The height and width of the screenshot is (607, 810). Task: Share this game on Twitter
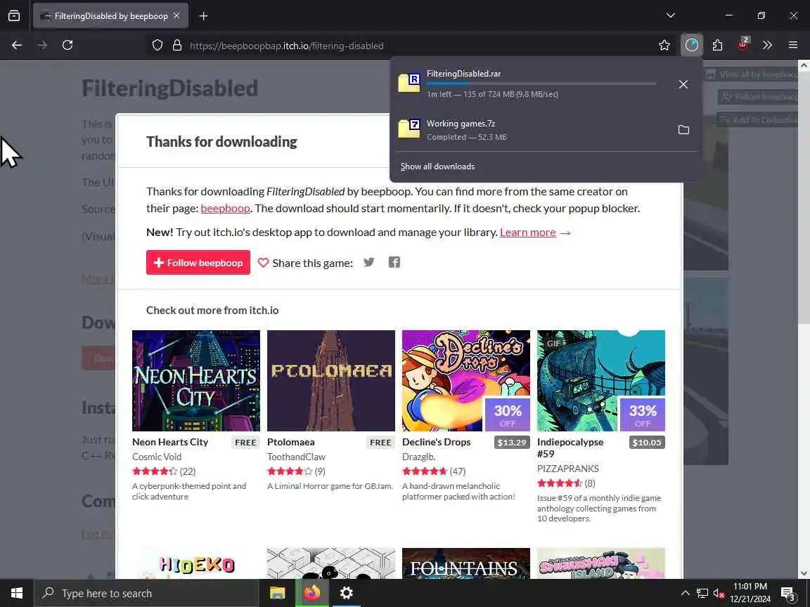[369, 262]
